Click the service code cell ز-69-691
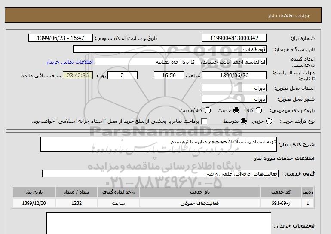The width and height of the screenshot is (331, 234). 281,203
